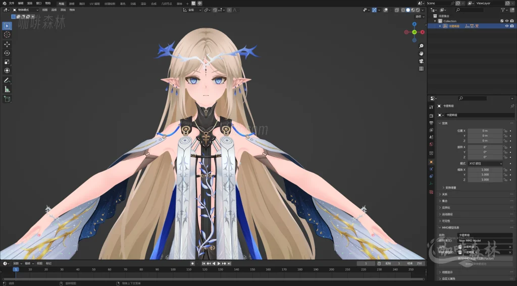Open the transform orientation 全局 dropdown
Viewport: 517px width, 286px height.
click(x=192, y=10)
